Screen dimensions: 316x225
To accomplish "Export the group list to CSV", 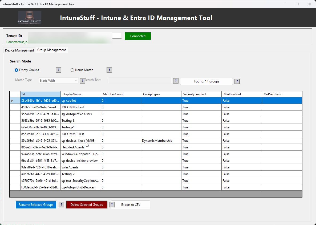I will 130,205.
